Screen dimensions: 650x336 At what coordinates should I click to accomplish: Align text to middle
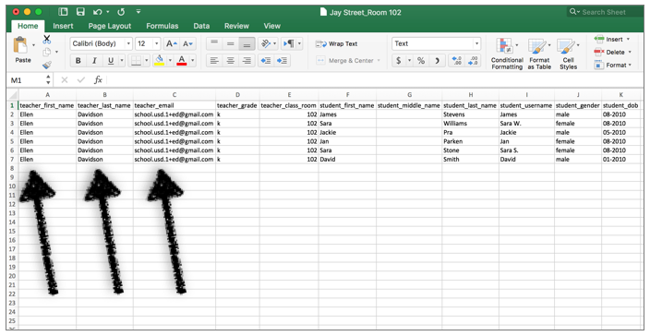click(x=230, y=43)
